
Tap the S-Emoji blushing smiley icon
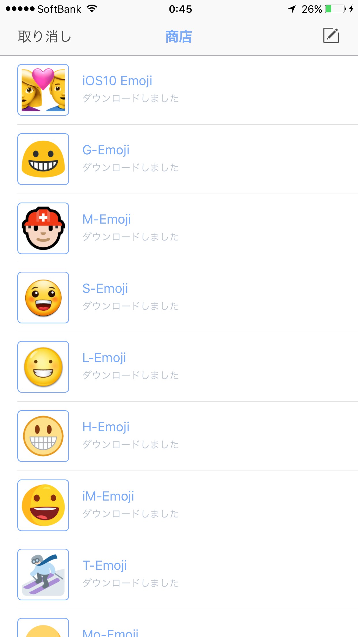pos(43,297)
